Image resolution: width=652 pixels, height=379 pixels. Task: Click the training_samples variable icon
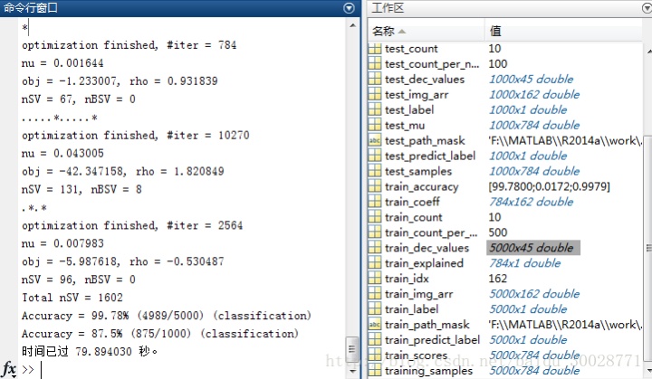click(x=374, y=371)
